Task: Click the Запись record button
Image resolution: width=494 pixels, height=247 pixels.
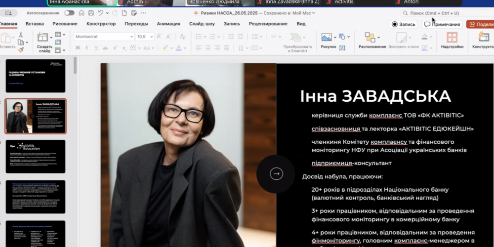Action: pyautogui.click(x=404, y=24)
